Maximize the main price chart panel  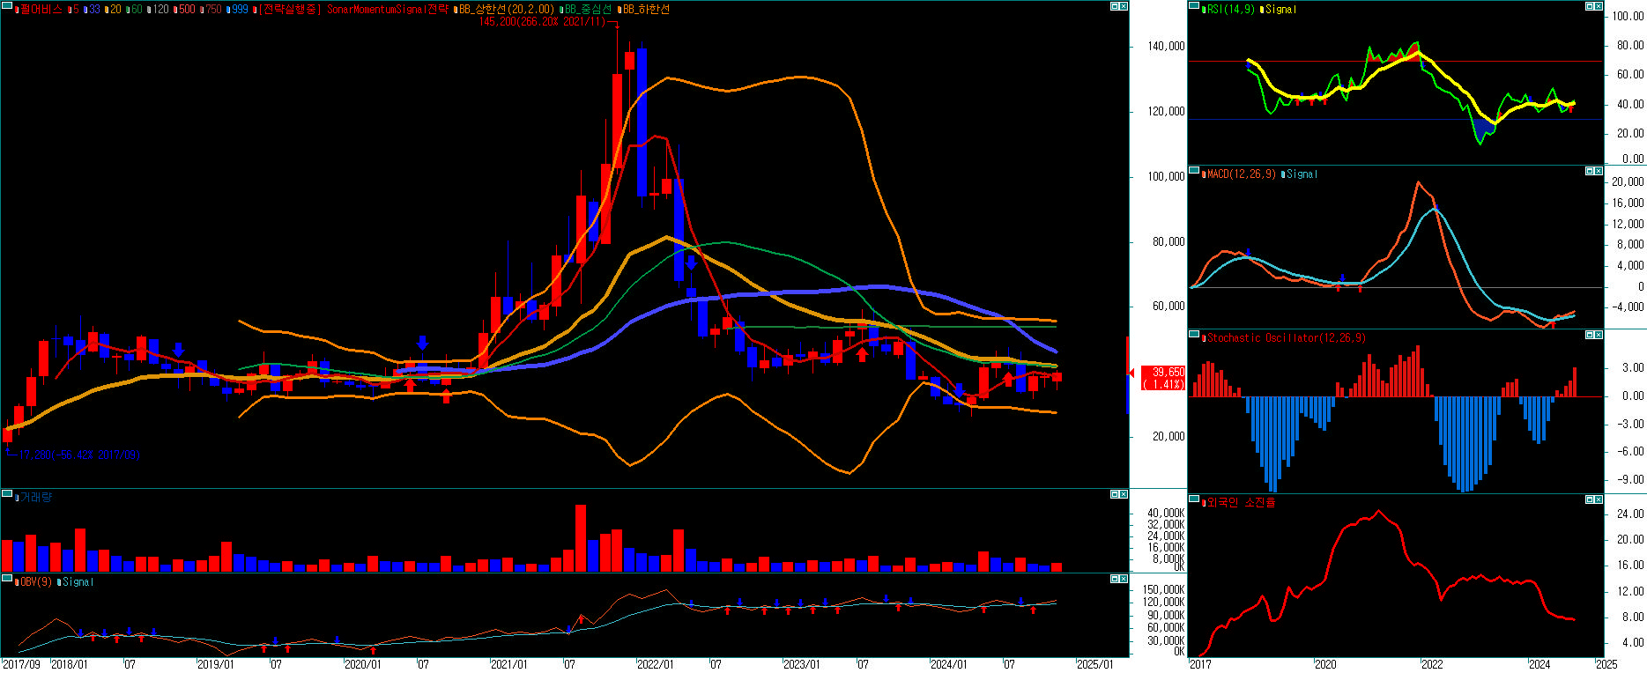[1114, 6]
